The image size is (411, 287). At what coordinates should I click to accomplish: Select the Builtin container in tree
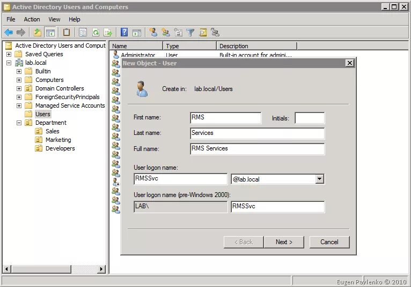tap(43, 71)
